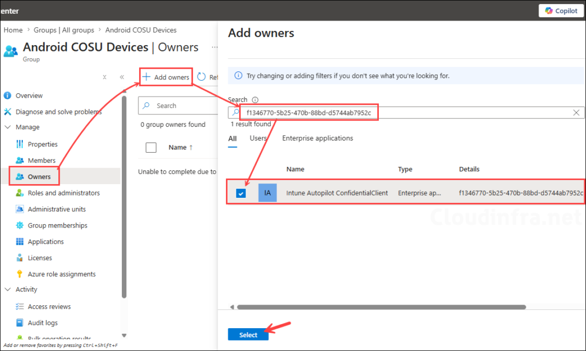Click the Home breadcrumb link
Screen dimensions: 586x351
[13, 30]
